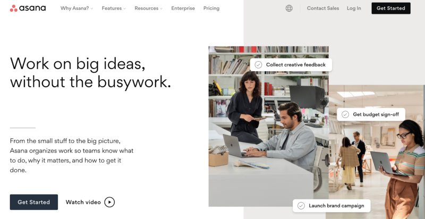Viewport: 425px width, 219px height.
Task: Select the Collect creative feedback task card
Action: point(291,65)
